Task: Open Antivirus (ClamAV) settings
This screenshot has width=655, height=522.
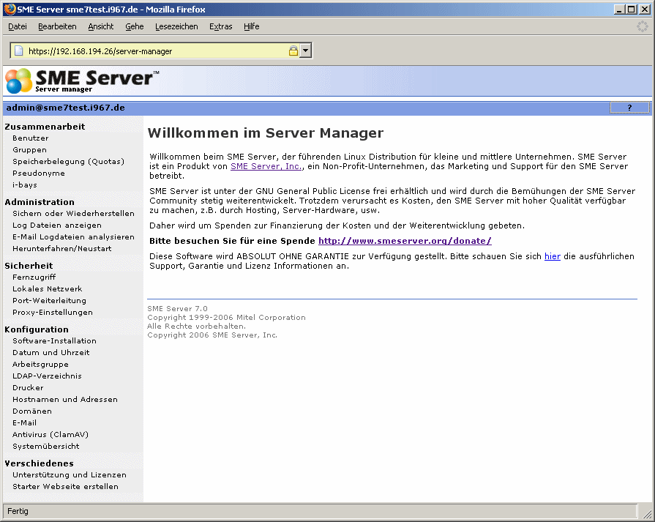Action: pos(50,434)
